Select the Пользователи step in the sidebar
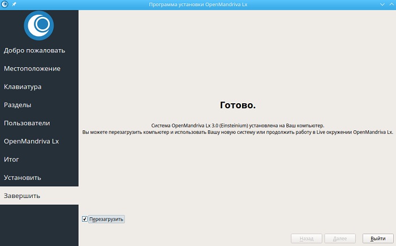396x246 pixels. click(39, 123)
